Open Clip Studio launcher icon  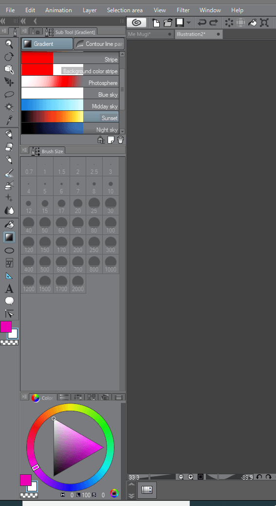137,22
